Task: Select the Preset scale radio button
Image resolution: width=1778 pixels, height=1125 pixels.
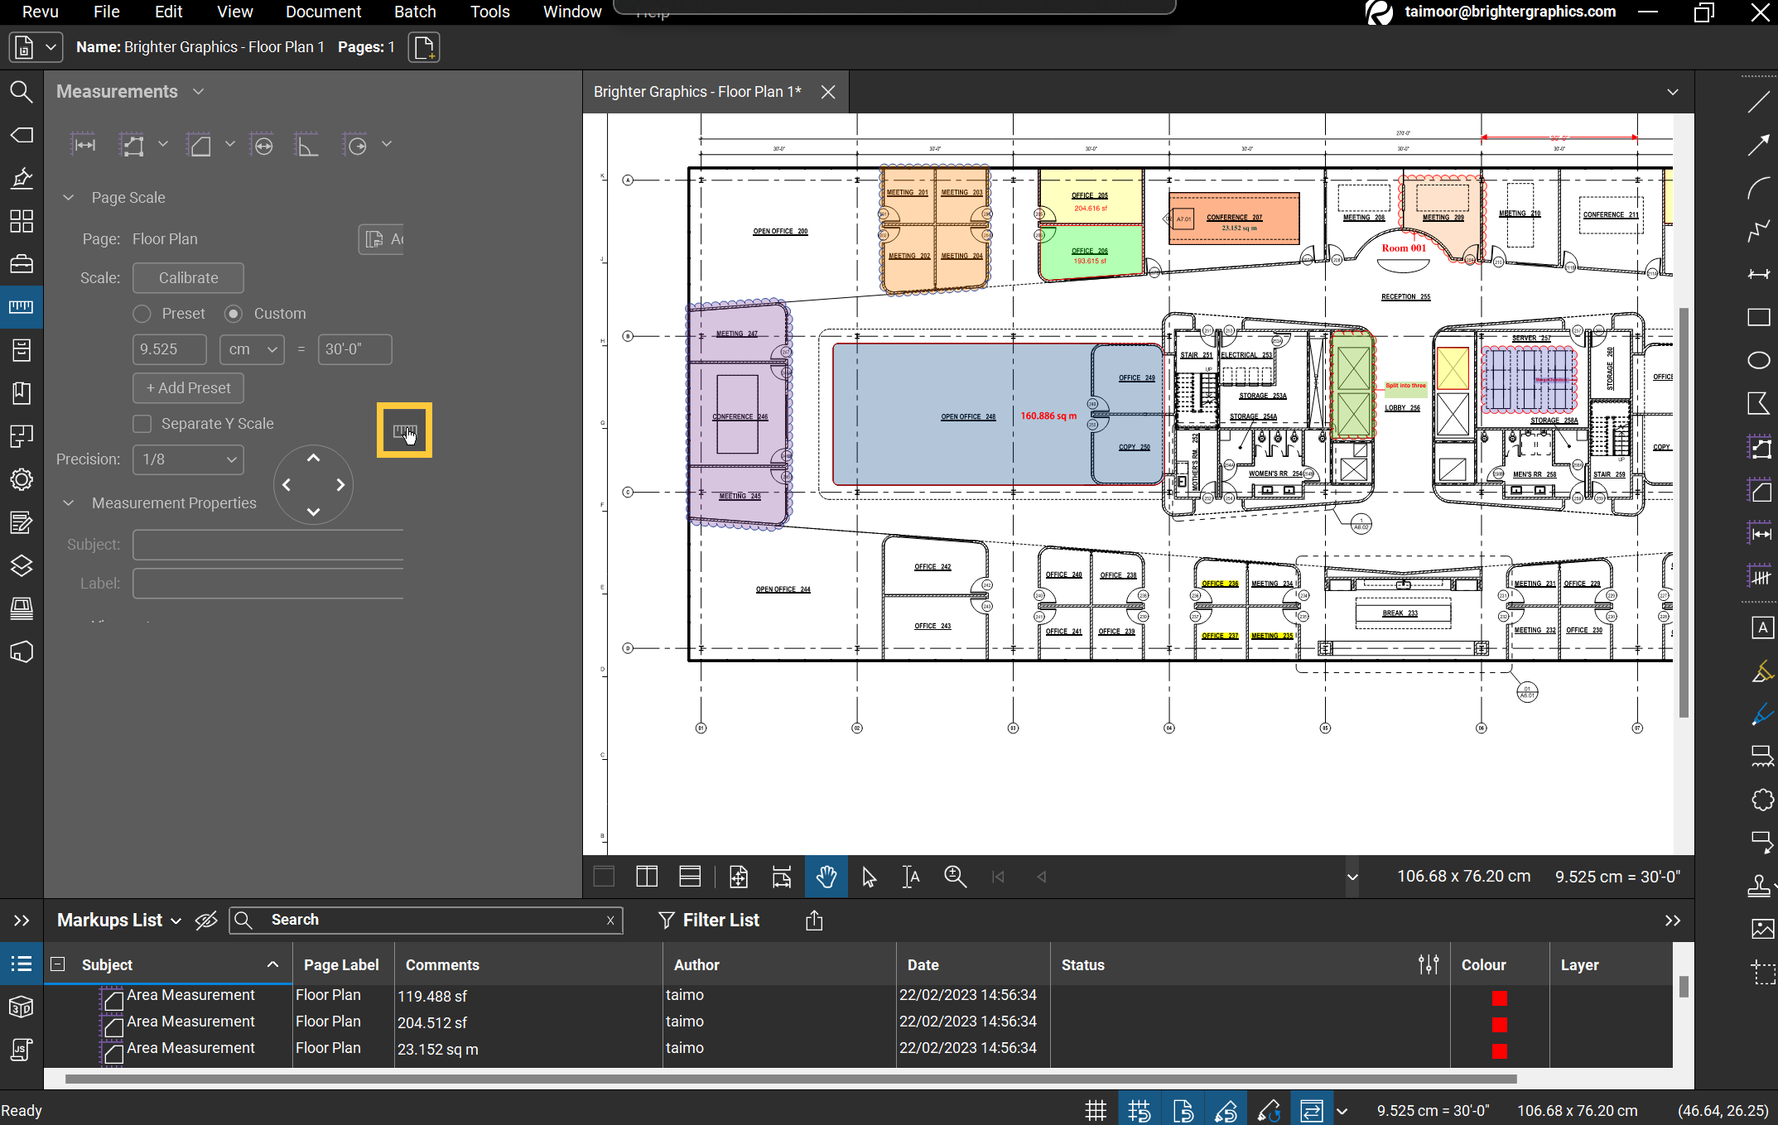Action: tap(142, 314)
